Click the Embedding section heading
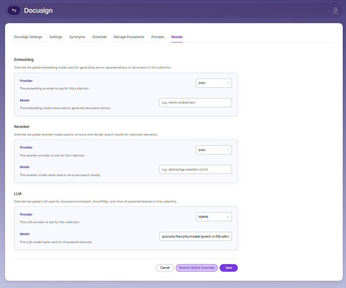This screenshot has height=288, width=346. [x=24, y=60]
